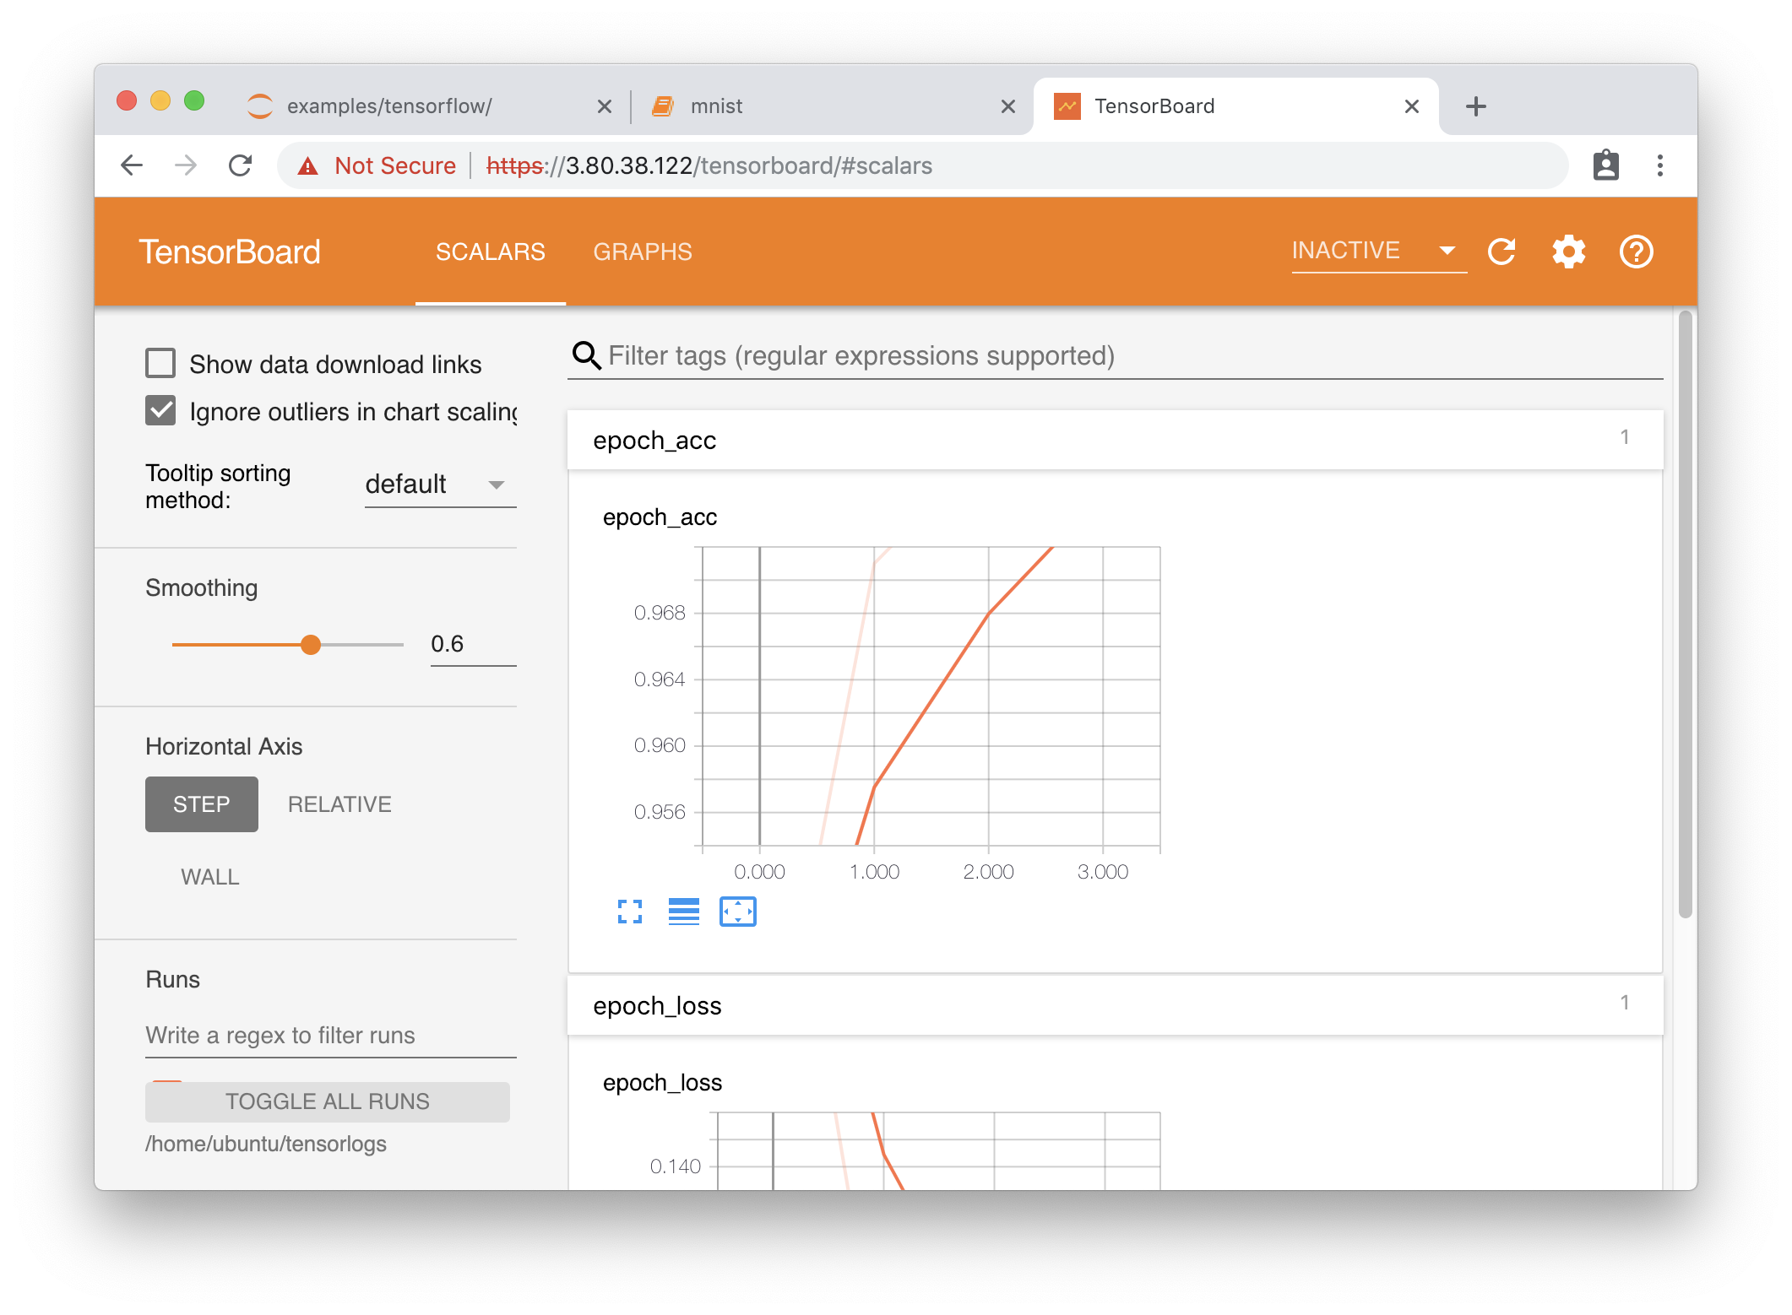Click the epoch_loss chart plot area

click(x=939, y=1150)
